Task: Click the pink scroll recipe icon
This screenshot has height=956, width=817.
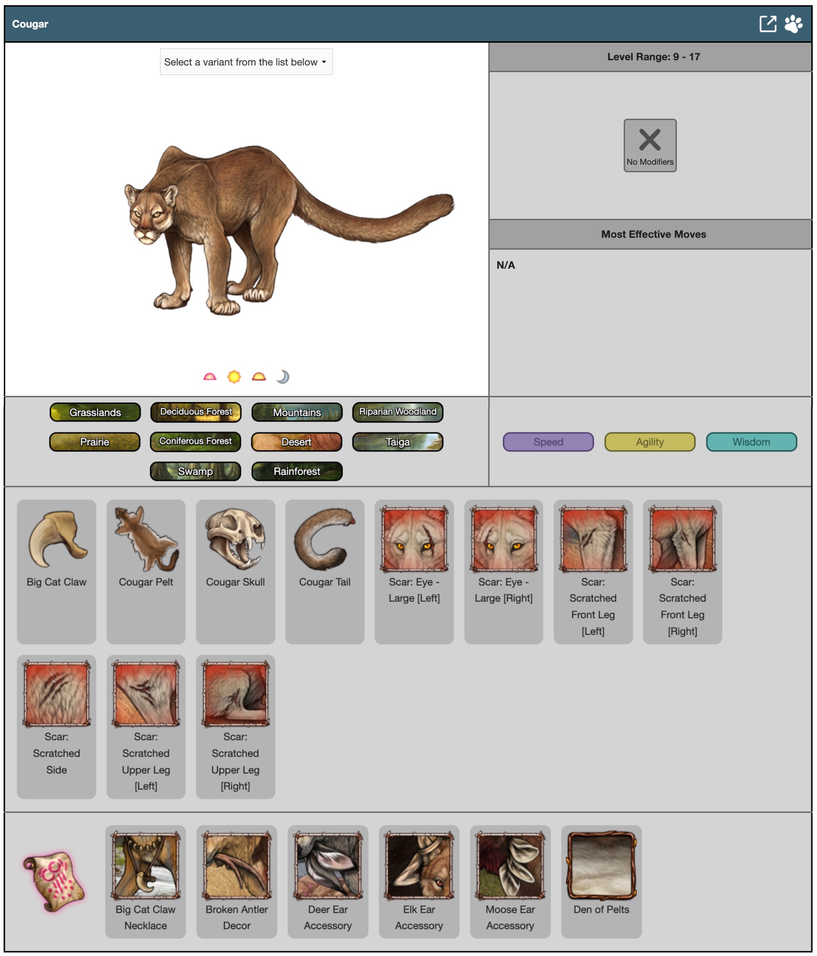Action: 54,881
